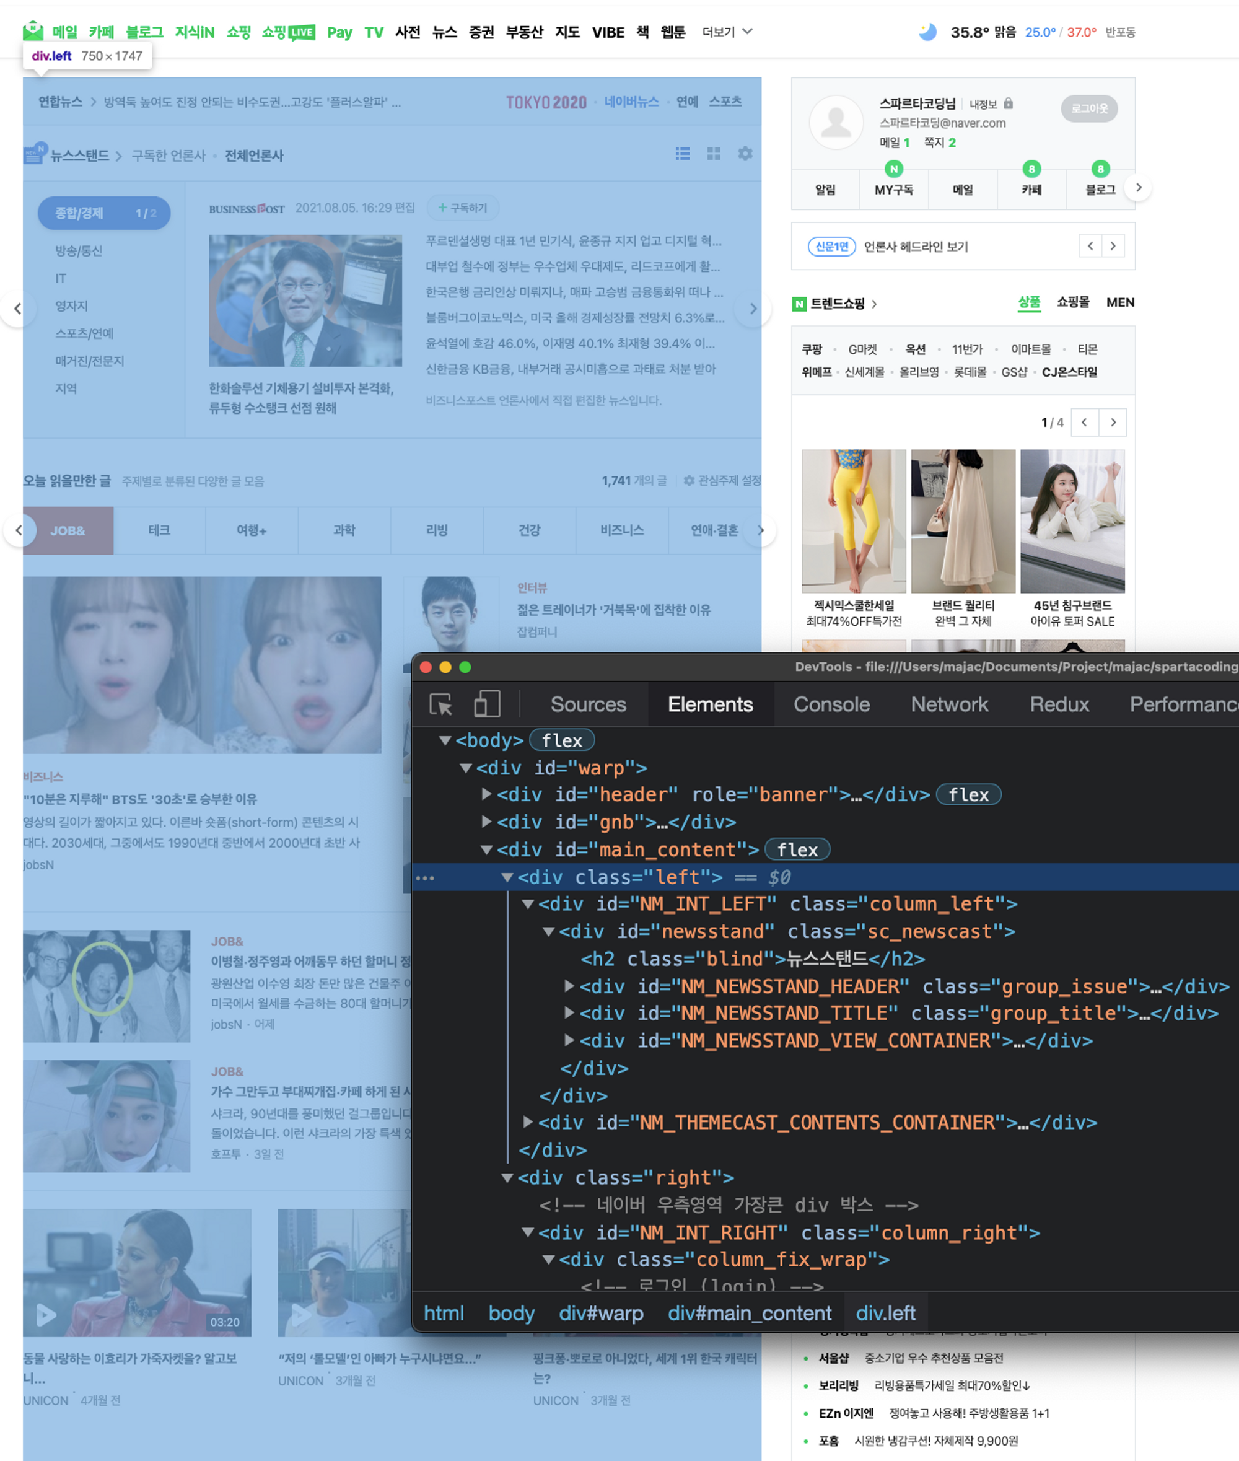1239x1461 pixels.
Task: Click div#main_content in the breadcrumb bar
Action: click(x=749, y=1313)
